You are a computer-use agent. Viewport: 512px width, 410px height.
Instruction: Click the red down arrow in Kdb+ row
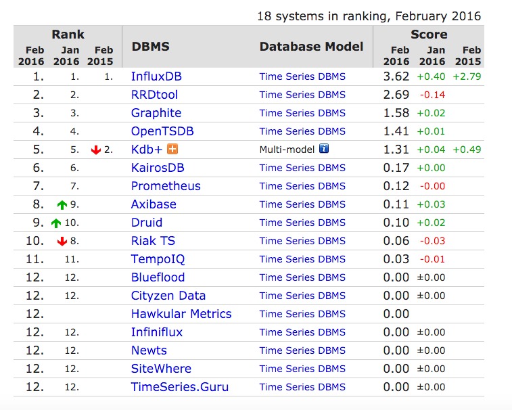point(96,150)
